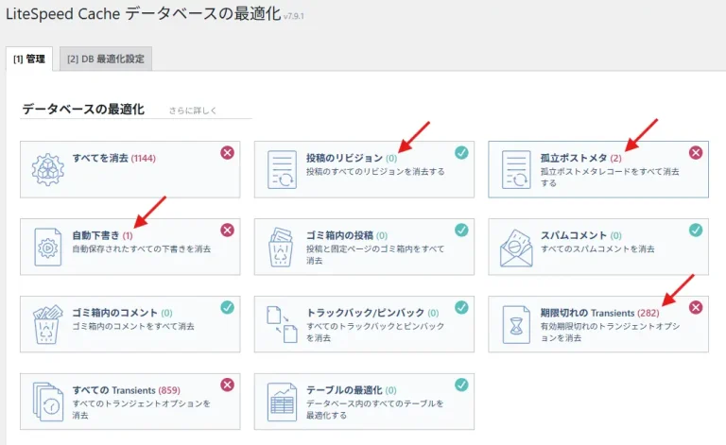Click description データベース内のすべてのテーブルを最適化する
The width and height of the screenshot is (726, 445).
374,409
